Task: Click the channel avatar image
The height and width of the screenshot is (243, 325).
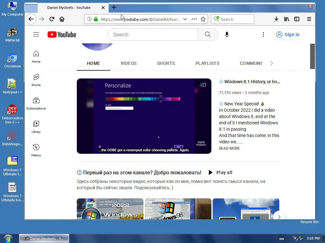Action: coord(97,47)
